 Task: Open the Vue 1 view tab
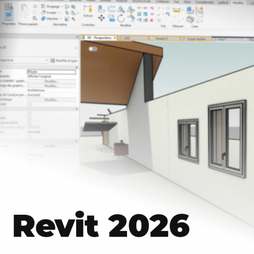pos(227,39)
